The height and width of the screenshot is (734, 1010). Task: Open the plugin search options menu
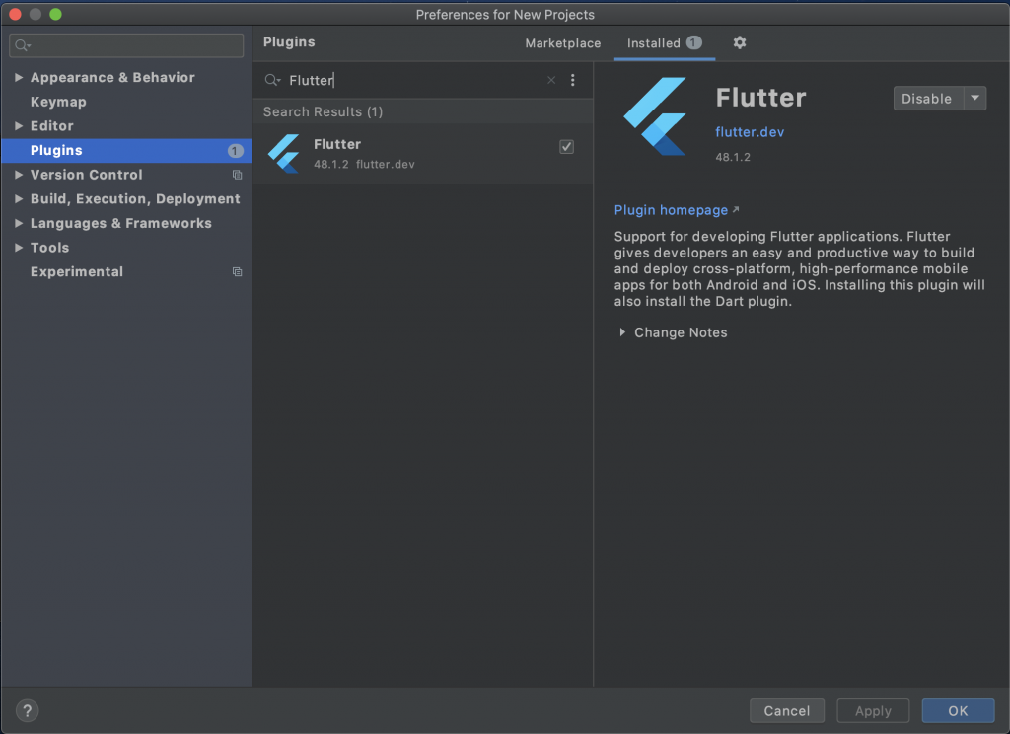coord(573,80)
